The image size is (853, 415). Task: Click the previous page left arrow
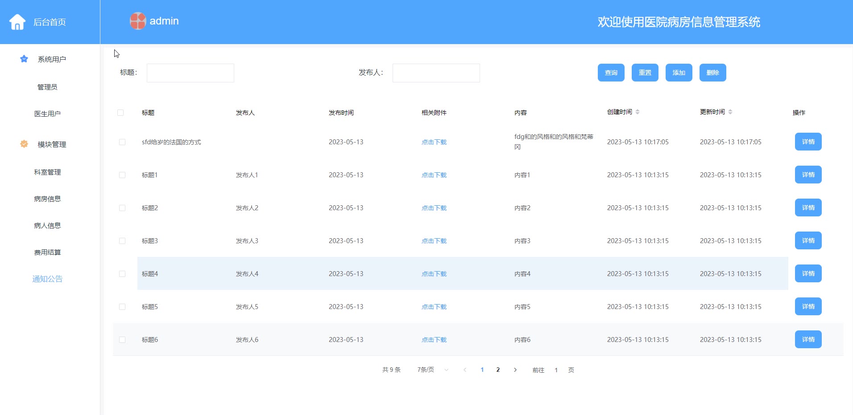(465, 370)
